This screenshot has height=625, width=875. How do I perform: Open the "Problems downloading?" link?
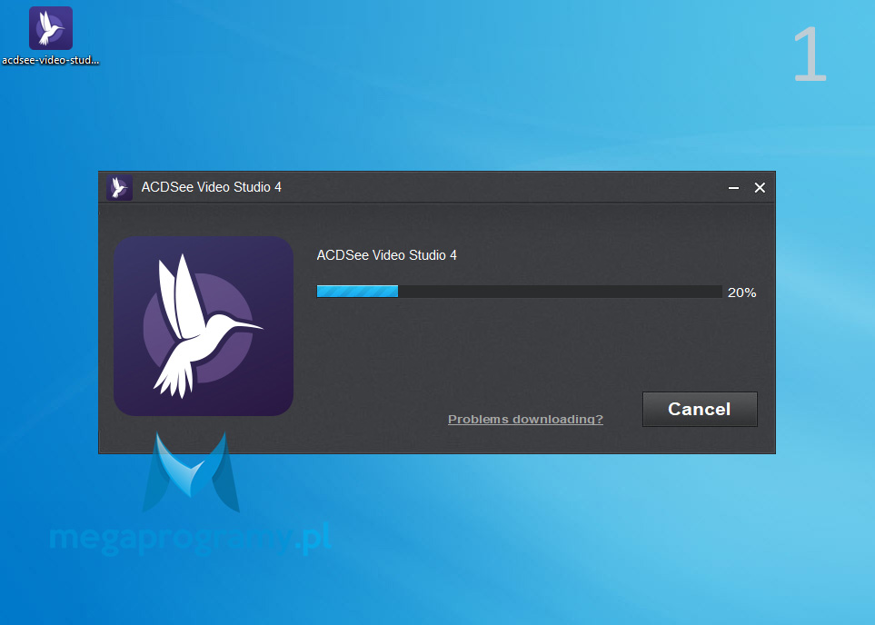coord(526,419)
